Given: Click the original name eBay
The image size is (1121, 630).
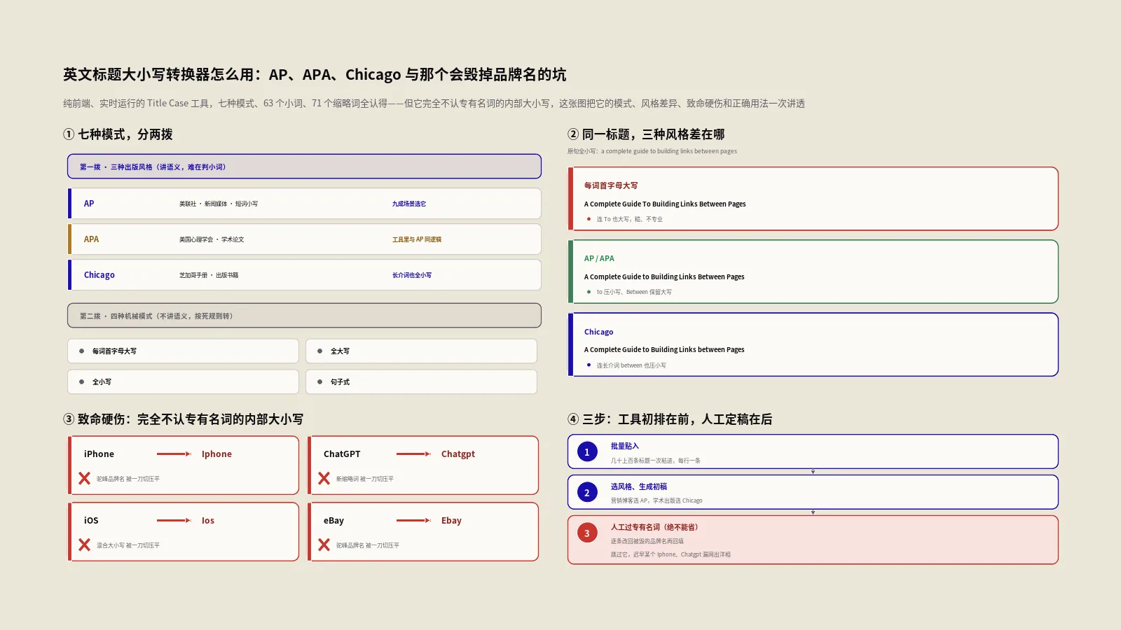Looking at the screenshot, I should pos(333,521).
